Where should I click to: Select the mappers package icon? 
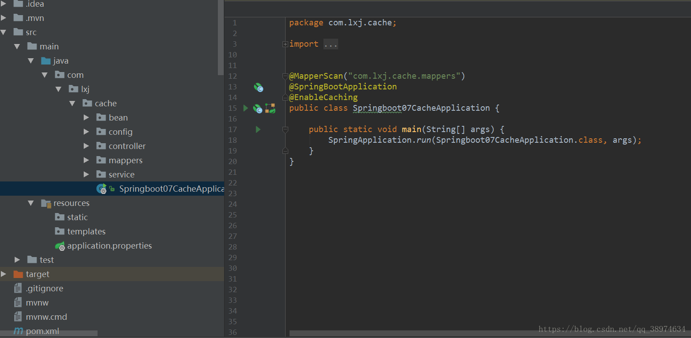[x=101, y=160]
